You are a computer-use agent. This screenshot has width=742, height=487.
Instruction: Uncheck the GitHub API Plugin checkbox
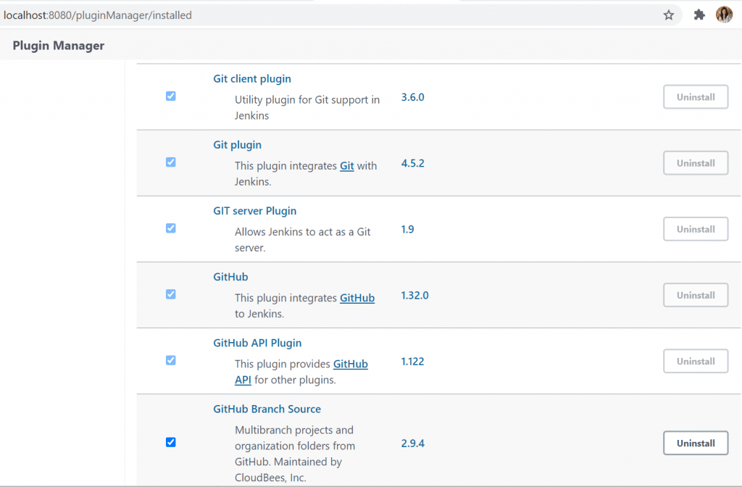click(170, 360)
